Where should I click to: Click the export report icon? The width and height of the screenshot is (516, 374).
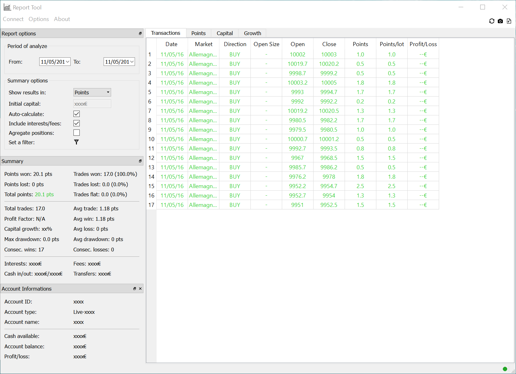509,21
